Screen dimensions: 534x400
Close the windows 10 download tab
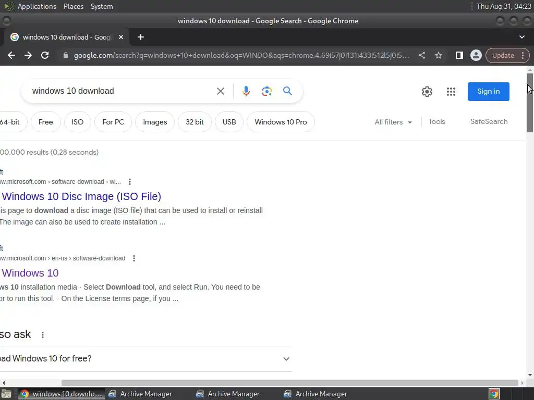(x=121, y=37)
